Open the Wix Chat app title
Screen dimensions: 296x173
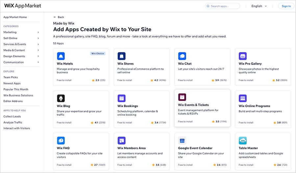tap(185, 64)
